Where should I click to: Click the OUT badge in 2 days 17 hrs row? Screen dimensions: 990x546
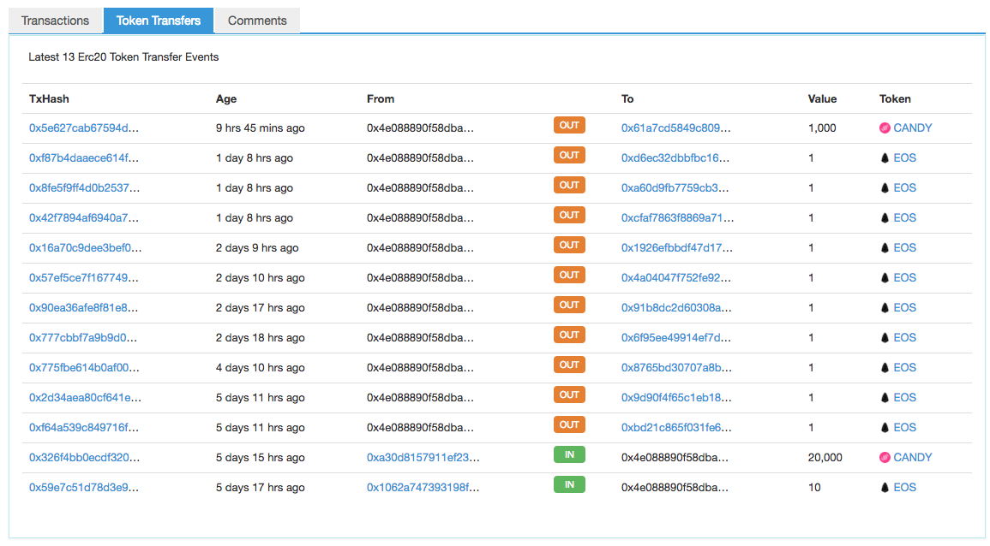pyautogui.click(x=569, y=306)
